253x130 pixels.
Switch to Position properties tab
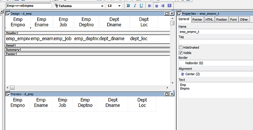tap(221, 20)
